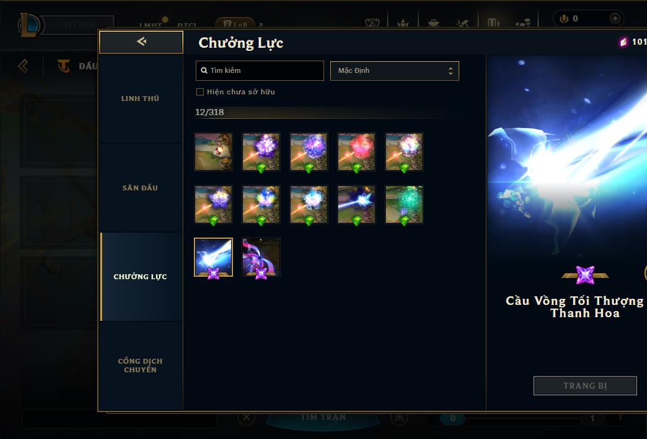647x439 pixels.
Task: Open the Cổng Dịch Chuyển tab
Action: 141,366
